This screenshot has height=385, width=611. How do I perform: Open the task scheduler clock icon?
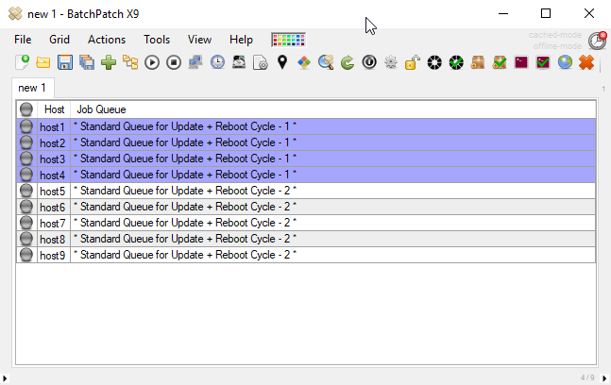tap(217, 62)
